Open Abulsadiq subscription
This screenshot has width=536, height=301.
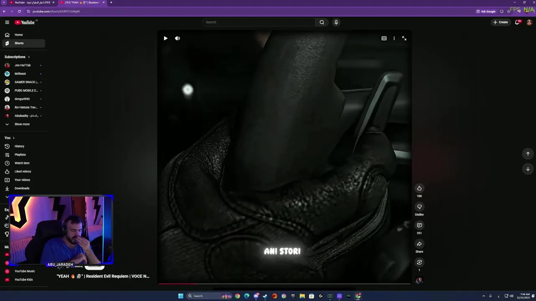[x=23, y=116]
